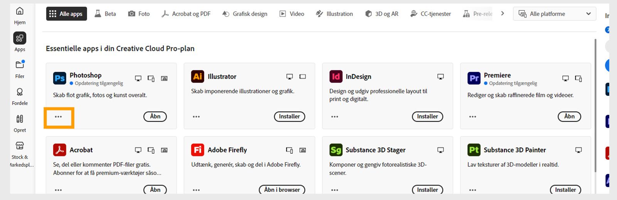Click Installer button for InDesign
Image resolution: width=617 pixels, height=200 pixels.
pos(428,117)
